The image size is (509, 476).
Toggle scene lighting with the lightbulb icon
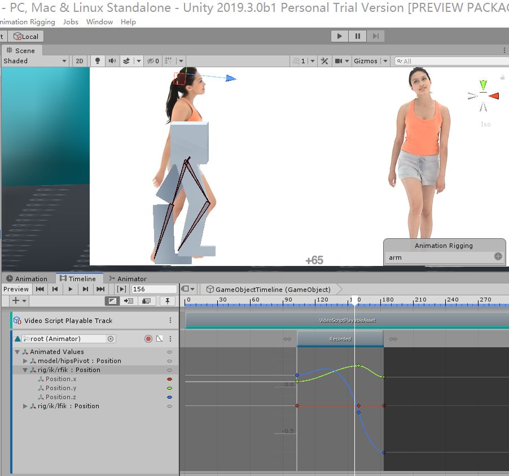(97, 61)
